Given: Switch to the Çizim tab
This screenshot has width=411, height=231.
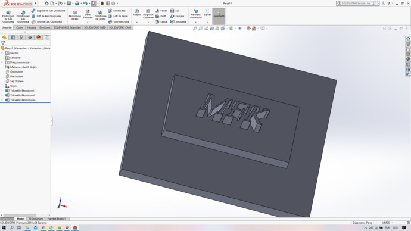Looking at the screenshot, I should [20, 27].
